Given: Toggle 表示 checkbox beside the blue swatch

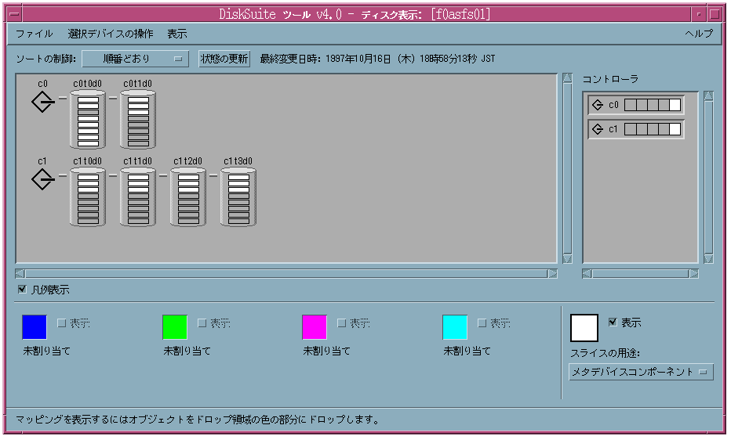Looking at the screenshot, I should pyautogui.click(x=61, y=323).
